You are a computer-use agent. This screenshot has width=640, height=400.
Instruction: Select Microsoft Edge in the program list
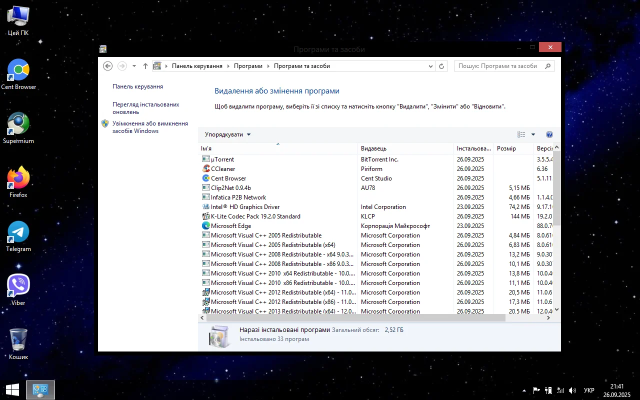[x=230, y=226]
